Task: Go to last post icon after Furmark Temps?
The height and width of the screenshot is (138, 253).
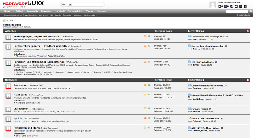Action: click(x=210, y=109)
